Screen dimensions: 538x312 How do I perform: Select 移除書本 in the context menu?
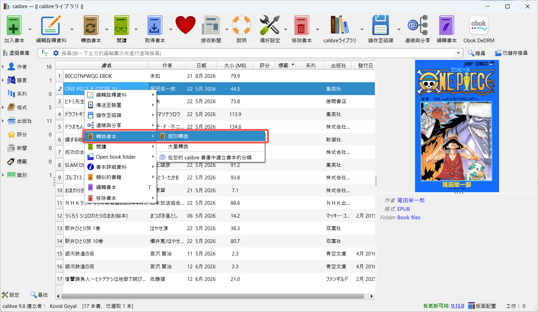tap(120, 198)
